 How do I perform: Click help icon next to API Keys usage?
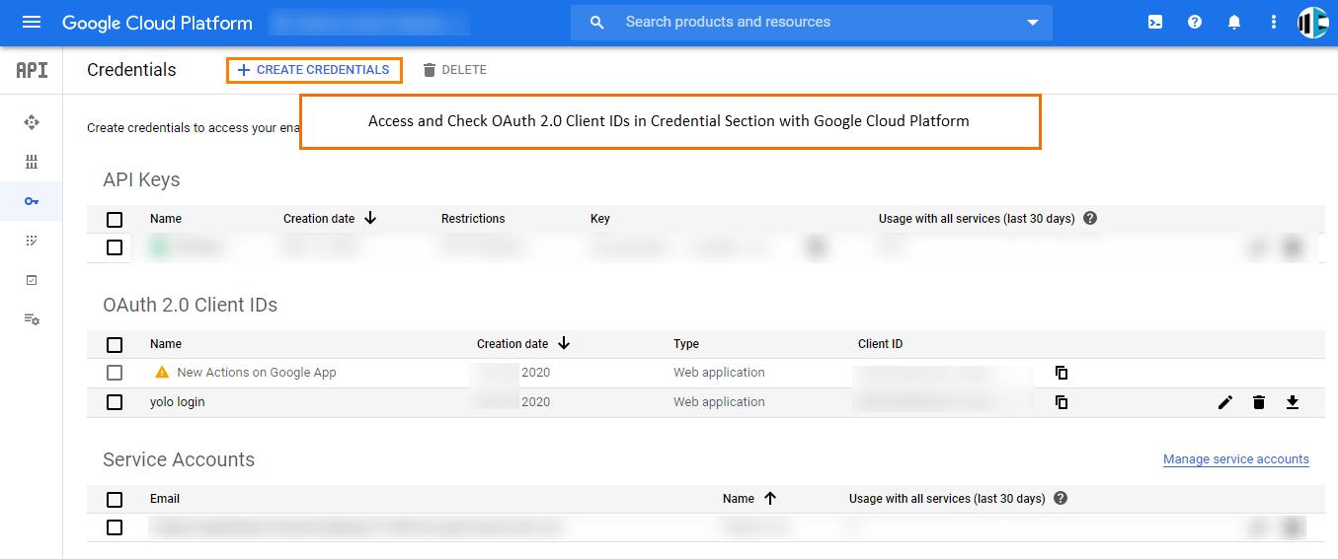(x=1090, y=219)
